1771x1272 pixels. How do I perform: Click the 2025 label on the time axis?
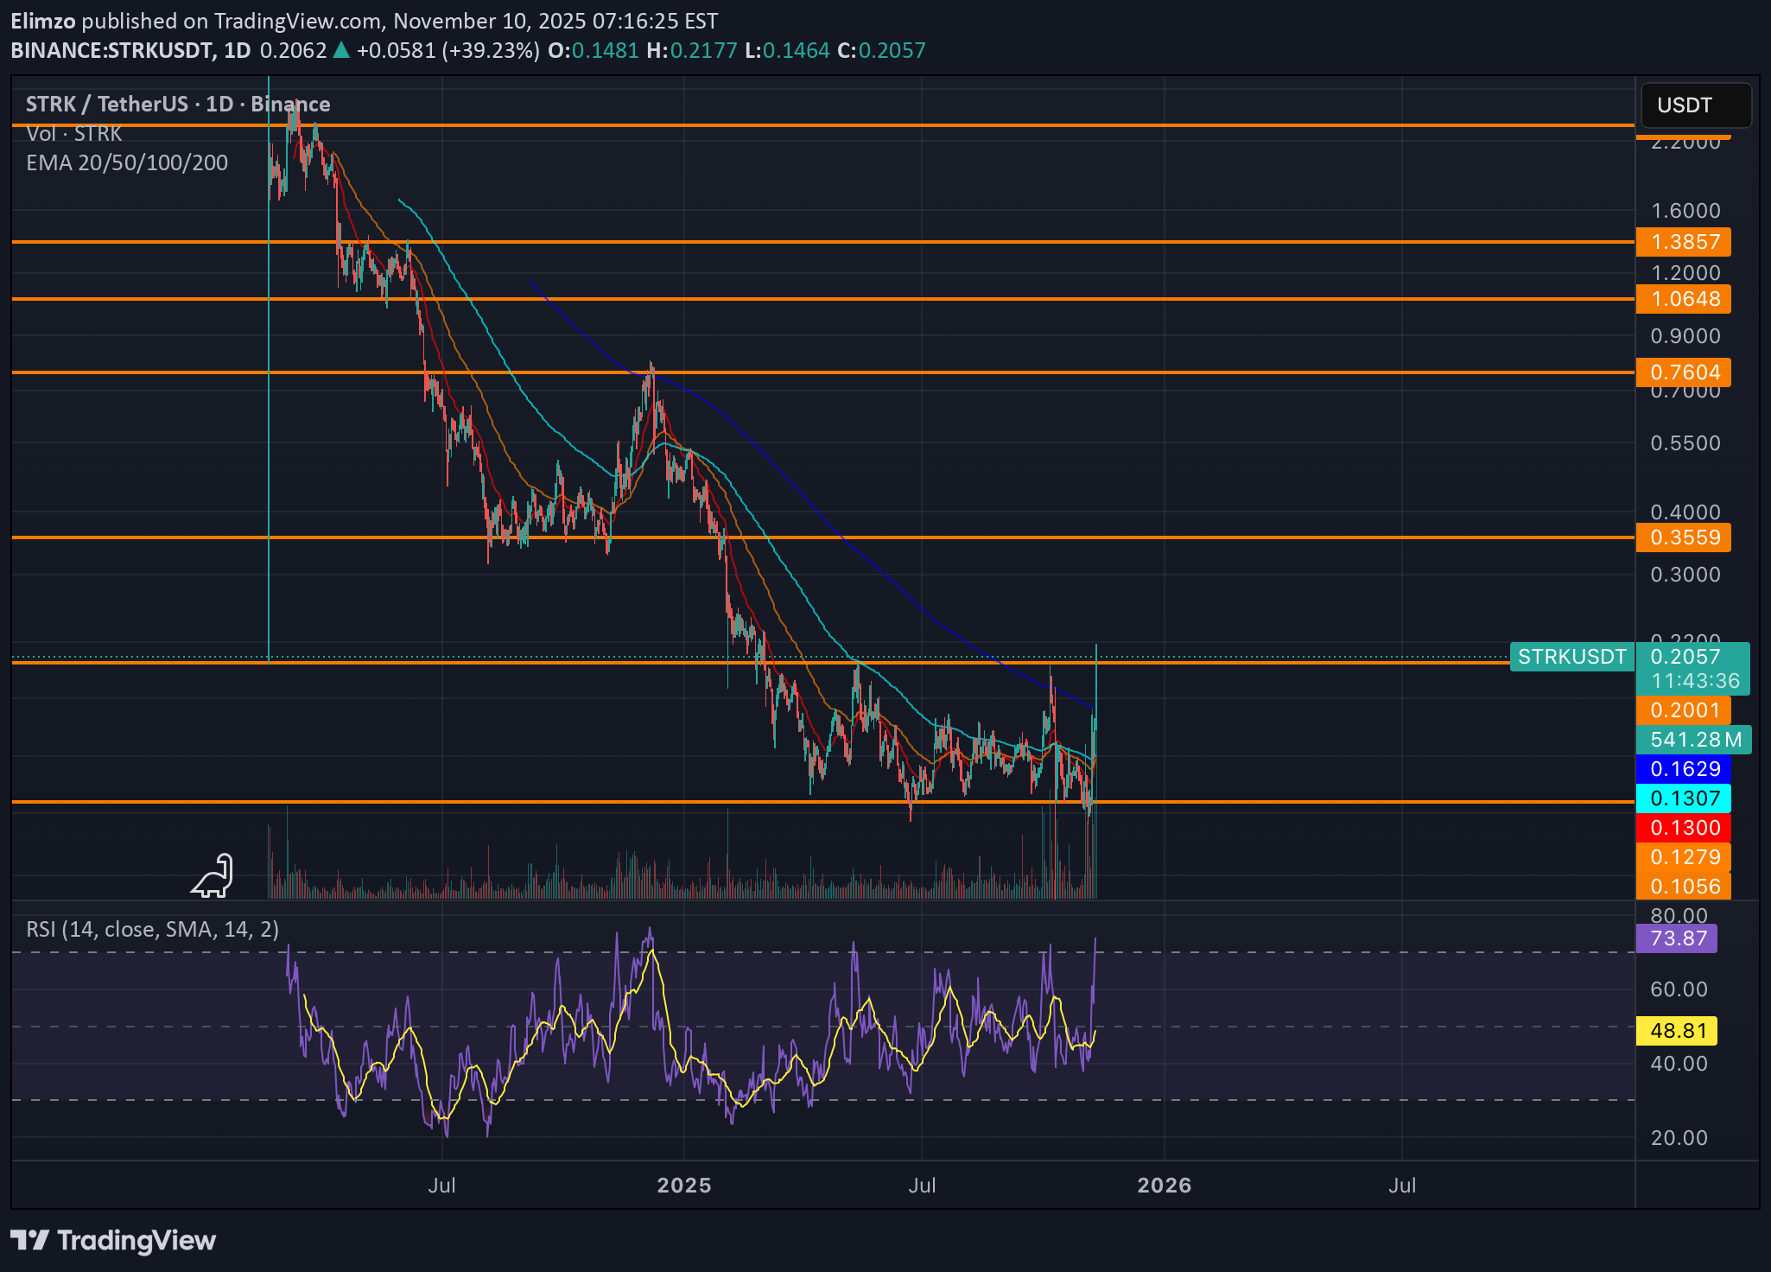686,1186
